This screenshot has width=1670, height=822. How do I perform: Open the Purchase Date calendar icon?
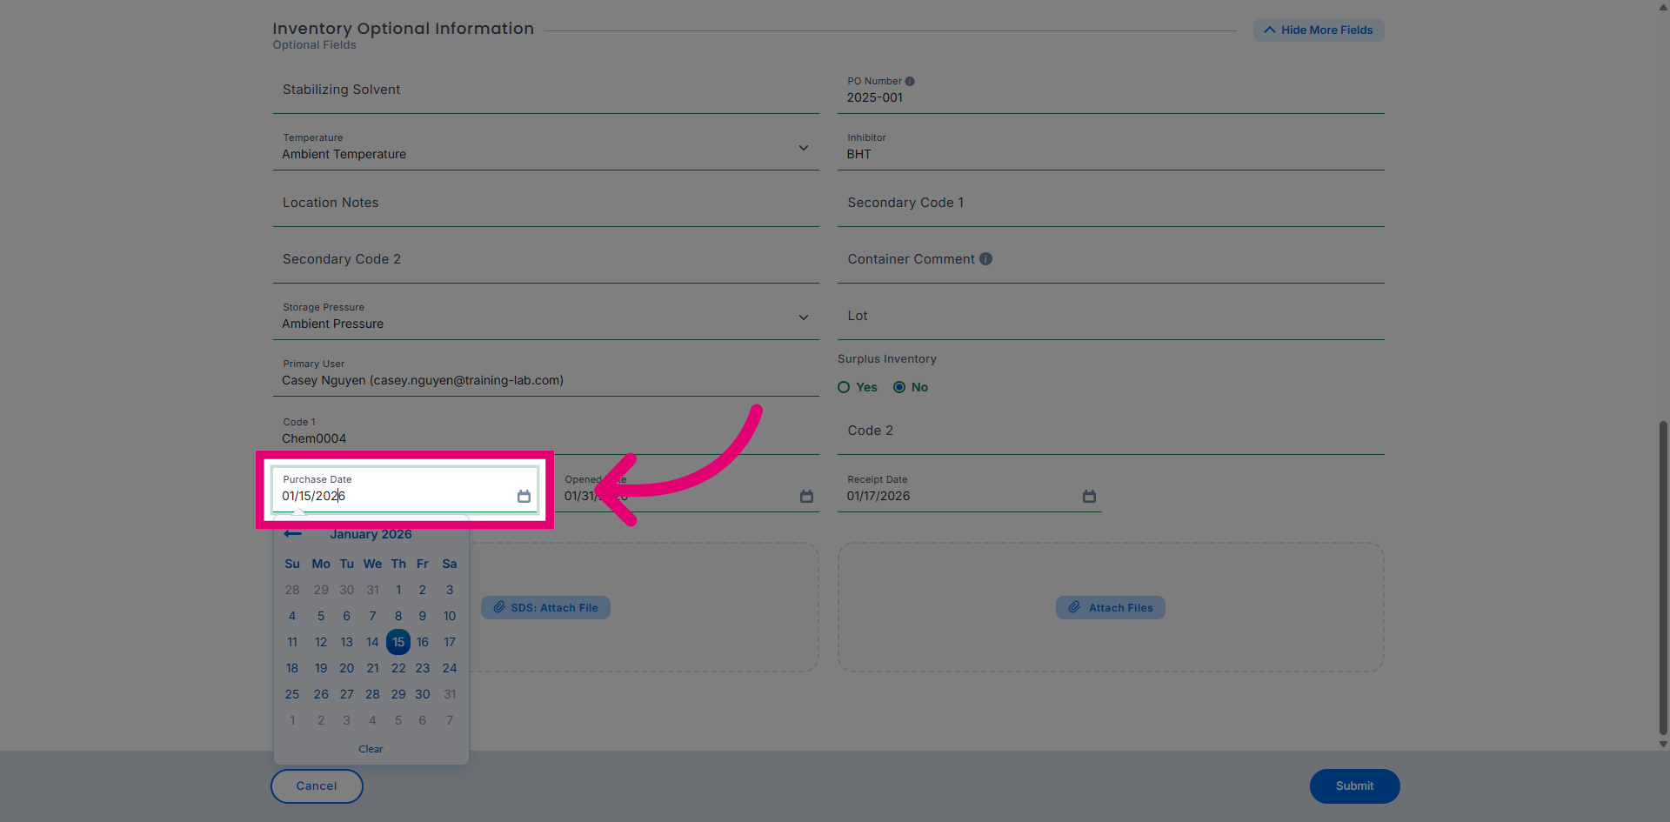[524, 496]
